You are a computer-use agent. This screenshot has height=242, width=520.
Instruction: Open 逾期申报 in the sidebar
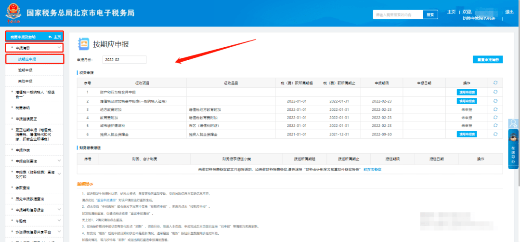25,70
